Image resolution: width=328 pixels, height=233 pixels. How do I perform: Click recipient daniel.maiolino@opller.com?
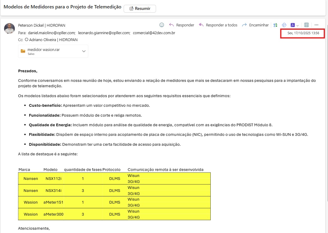pos(52,33)
